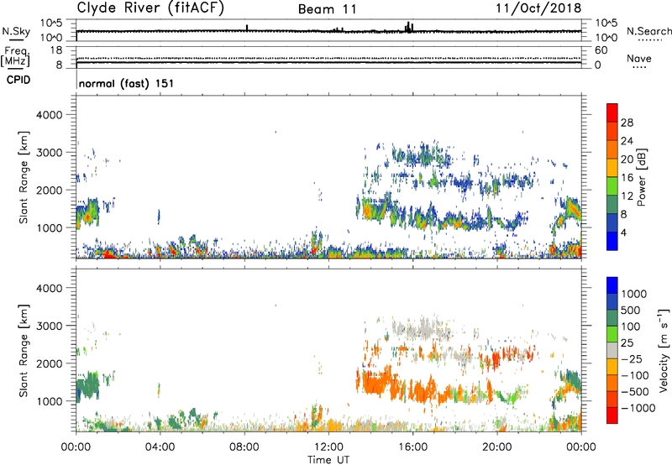This screenshot has height=465, width=672.
Task: Click the 'Freq. [MHz]' axis label
Action: click(15, 57)
